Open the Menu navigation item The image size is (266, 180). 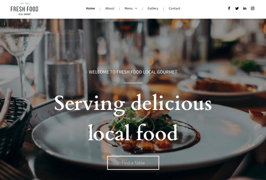click(129, 8)
